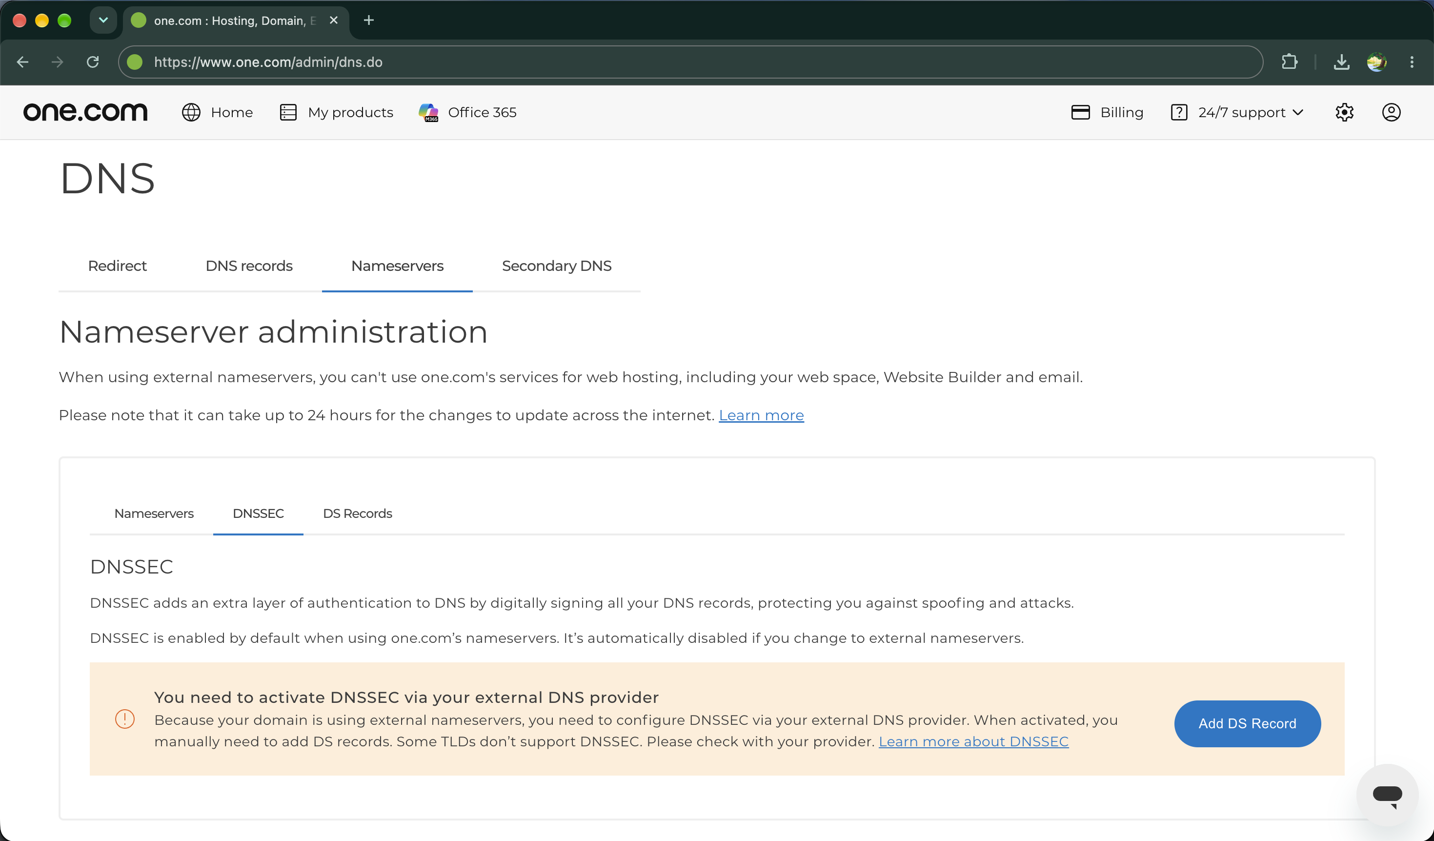Expand the tab search dropdown
Image resolution: width=1434 pixels, height=841 pixels.
coord(103,21)
